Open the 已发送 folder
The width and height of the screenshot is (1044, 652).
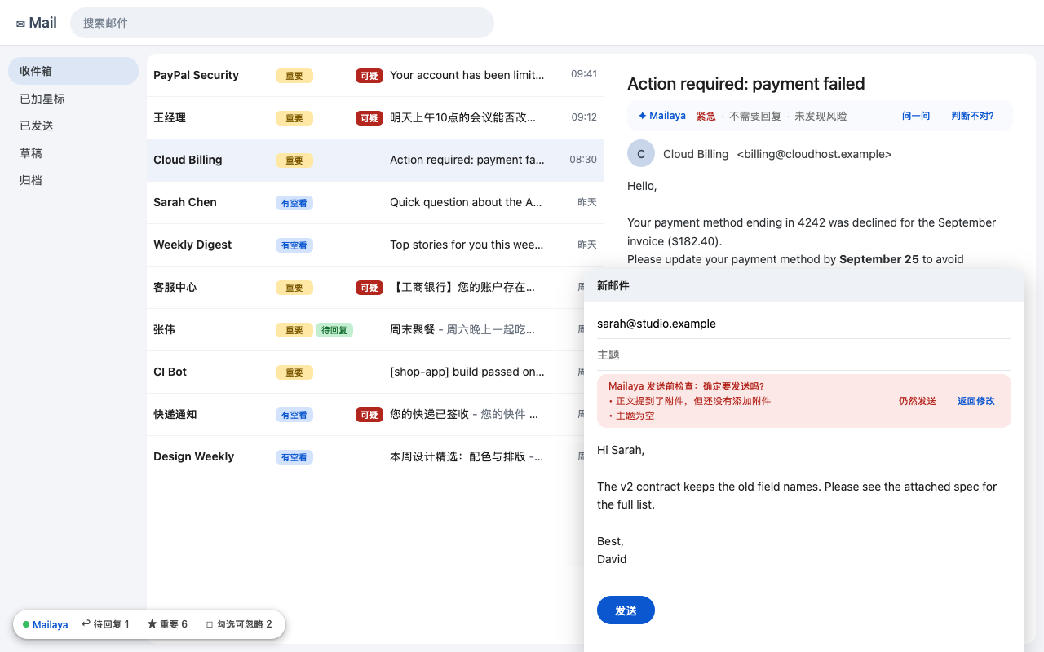tap(73, 126)
